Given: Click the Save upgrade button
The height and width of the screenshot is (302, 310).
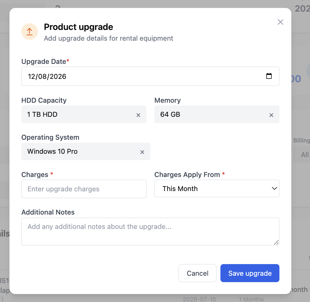Looking at the screenshot, I should (250, 273).
